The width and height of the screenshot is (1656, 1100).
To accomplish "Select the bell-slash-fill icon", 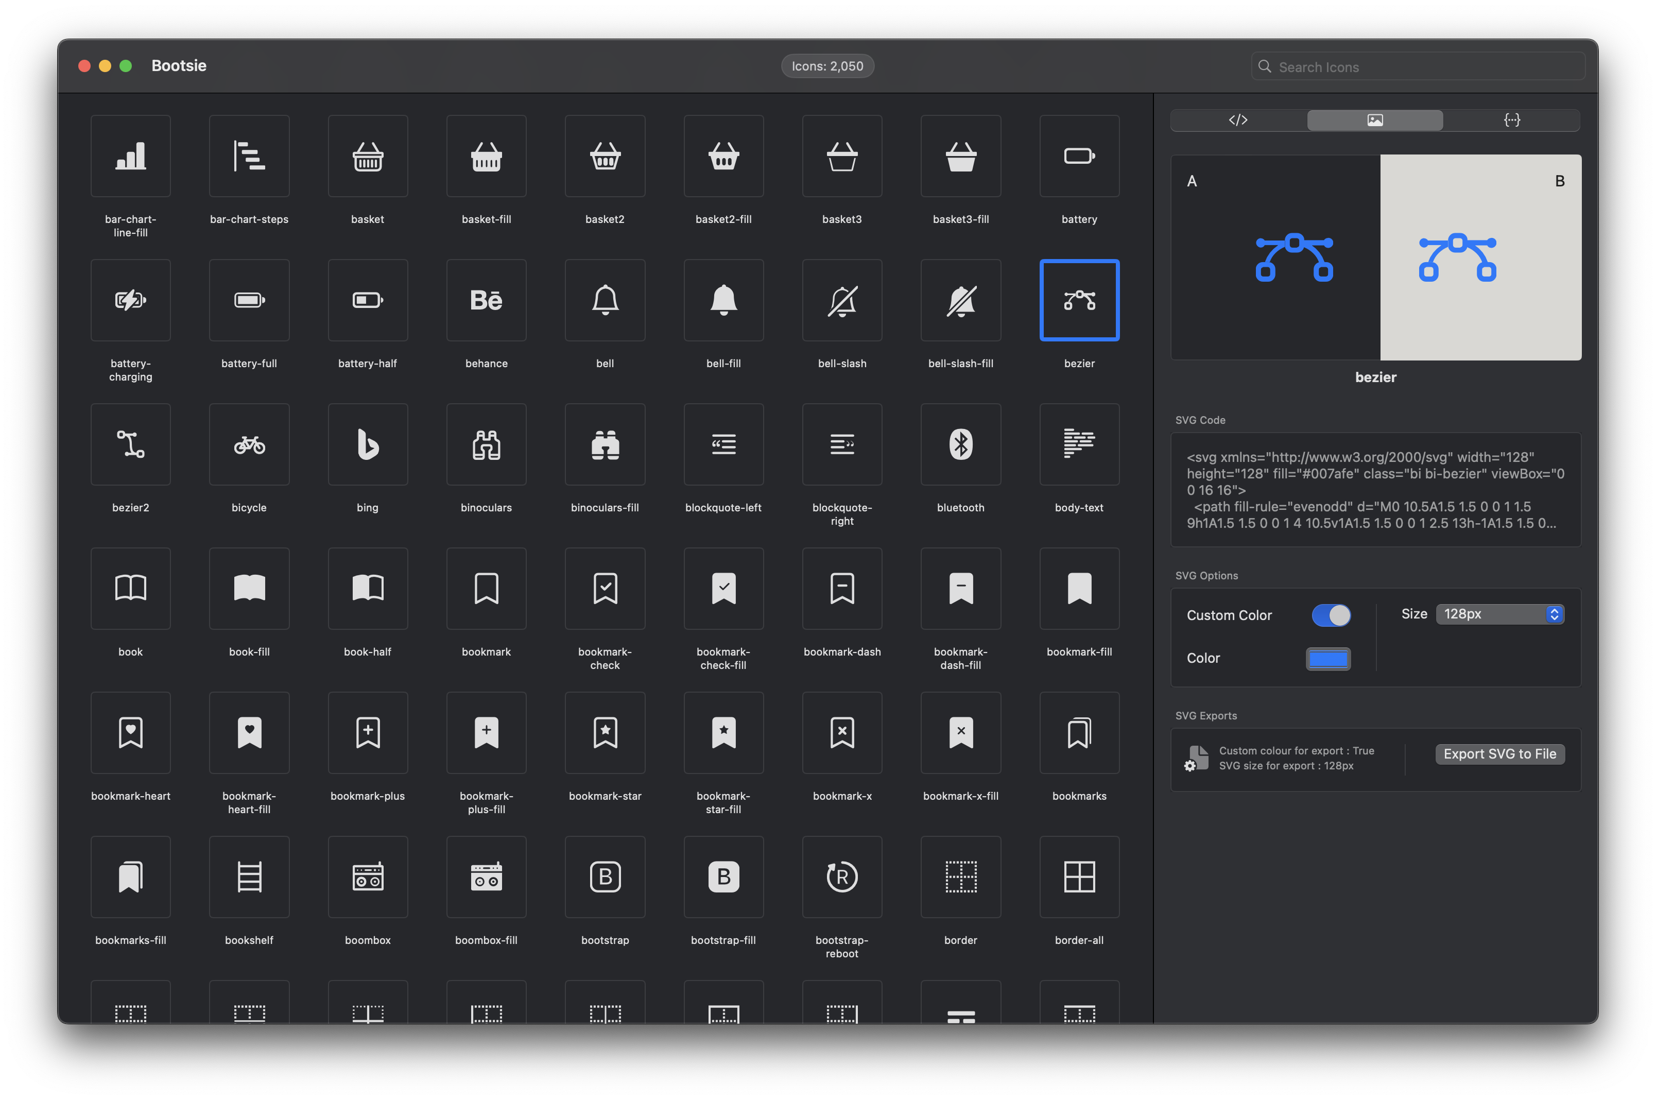I will [960, 300].
